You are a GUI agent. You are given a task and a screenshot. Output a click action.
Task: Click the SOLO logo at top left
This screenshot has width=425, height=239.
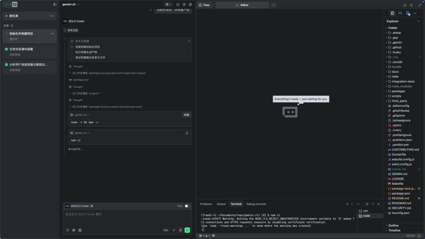(x=10, y=4)
